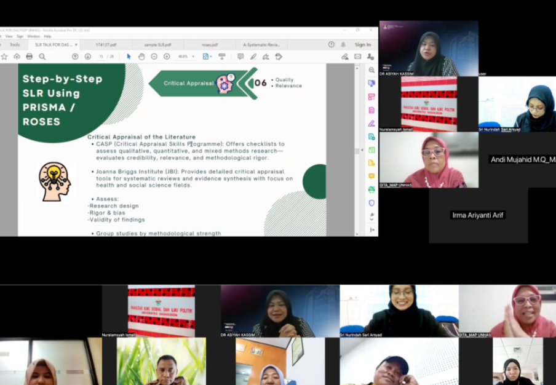
Task: Go to previous page with up arrow
Action: [75, 57]
